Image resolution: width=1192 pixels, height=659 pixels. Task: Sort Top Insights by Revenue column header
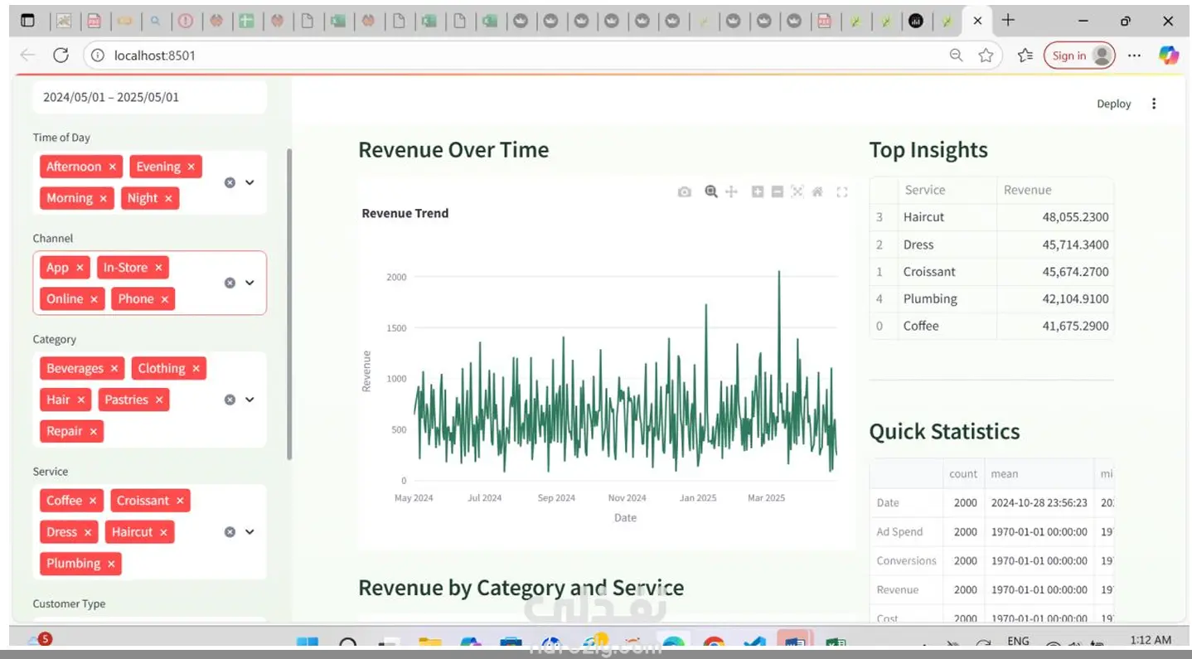[x=1055, y=190]
